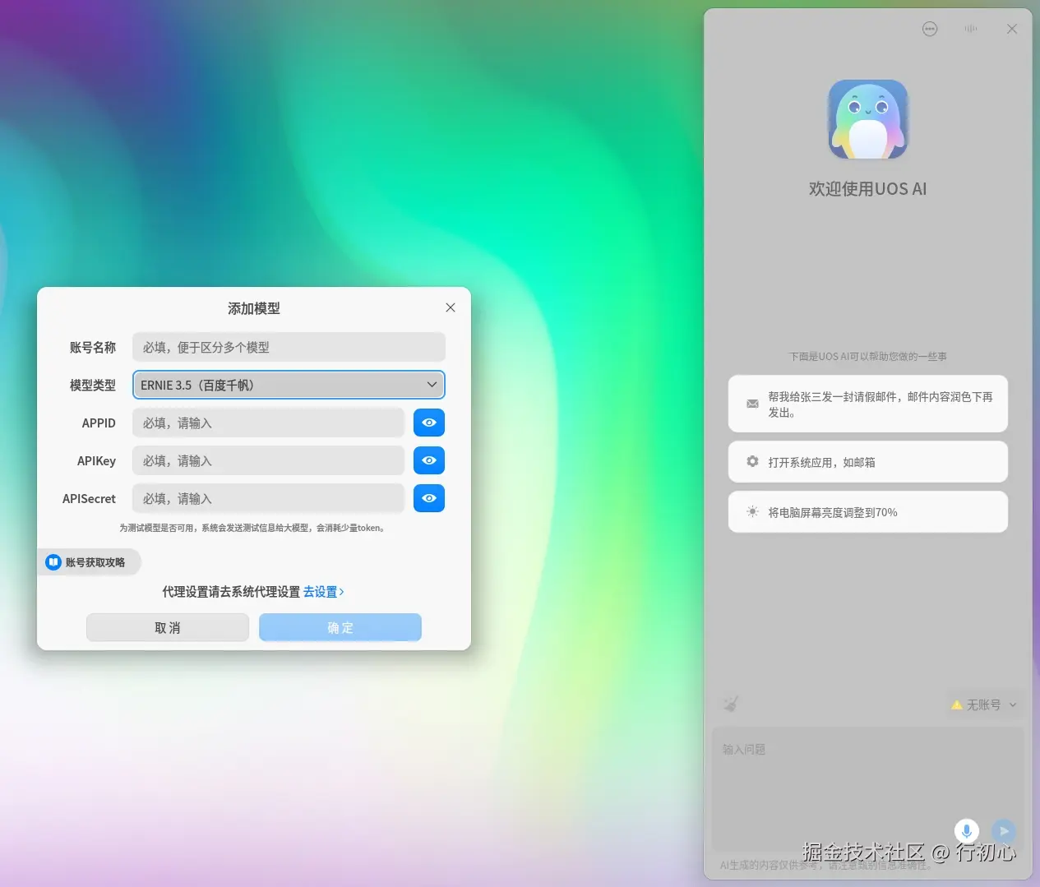Click the UOS AI mascot logo
The width and height of the screenshot is (1040, 887).
tap(868, 120)
